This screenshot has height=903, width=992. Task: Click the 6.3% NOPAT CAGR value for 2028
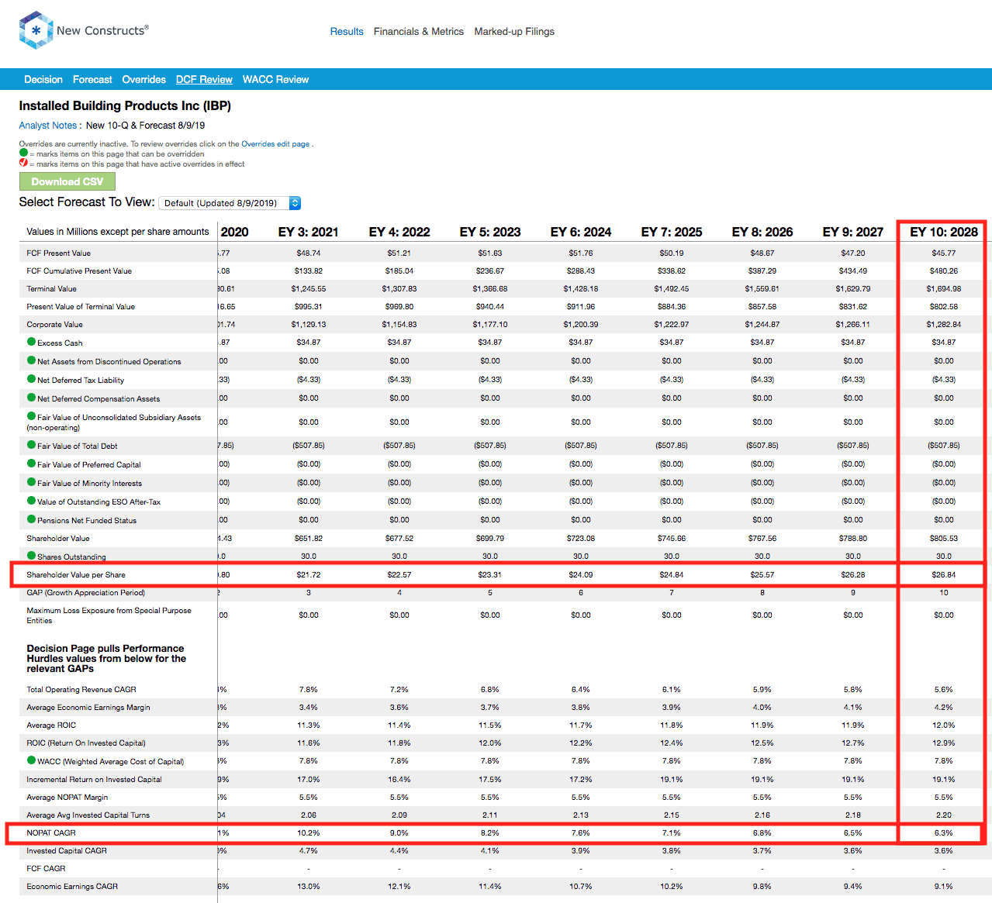(x=944, y=833)
